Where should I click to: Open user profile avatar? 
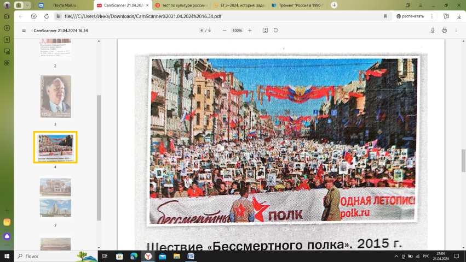click(7, 5)
